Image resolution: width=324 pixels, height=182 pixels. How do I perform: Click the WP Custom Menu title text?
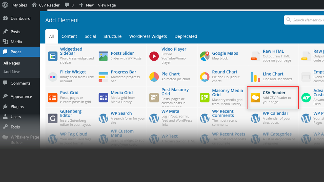[x=122, y=133]
